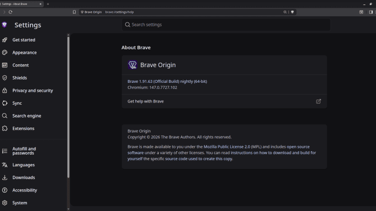The image size is (376, 211).
Task: Click the Extensions puzzle icon
Action: 4,129
